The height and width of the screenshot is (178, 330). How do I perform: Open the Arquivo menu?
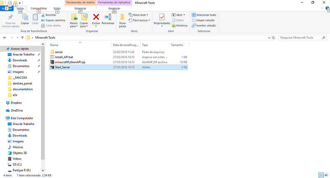[x=7, y=8]
